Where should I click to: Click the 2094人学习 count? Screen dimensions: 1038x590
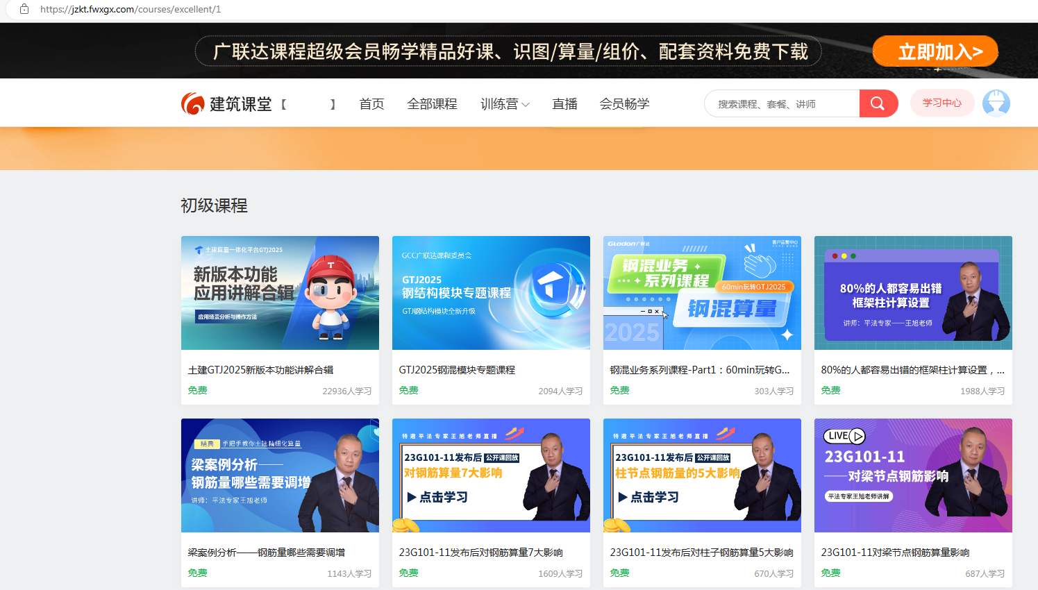point(560,391)
